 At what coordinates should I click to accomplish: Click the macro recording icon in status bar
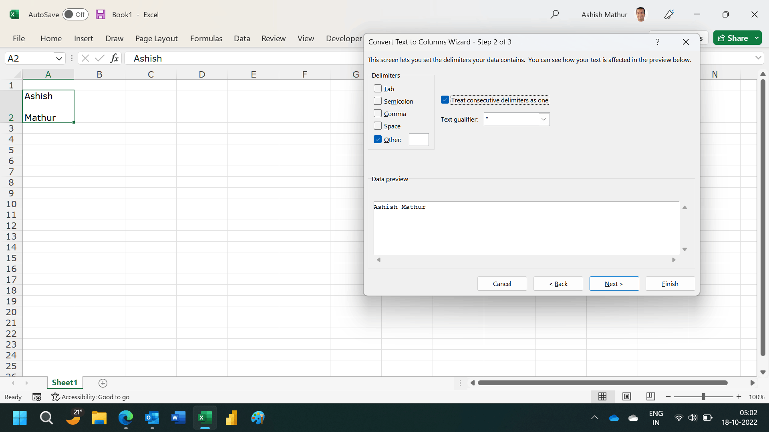(36, 396)
